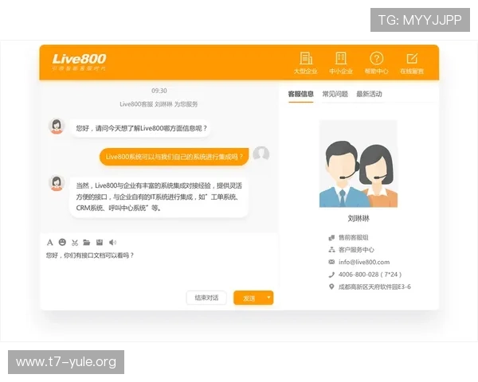Open the 在线留言 edit icon
Viewport: 478px width, 382px height.
412,58
